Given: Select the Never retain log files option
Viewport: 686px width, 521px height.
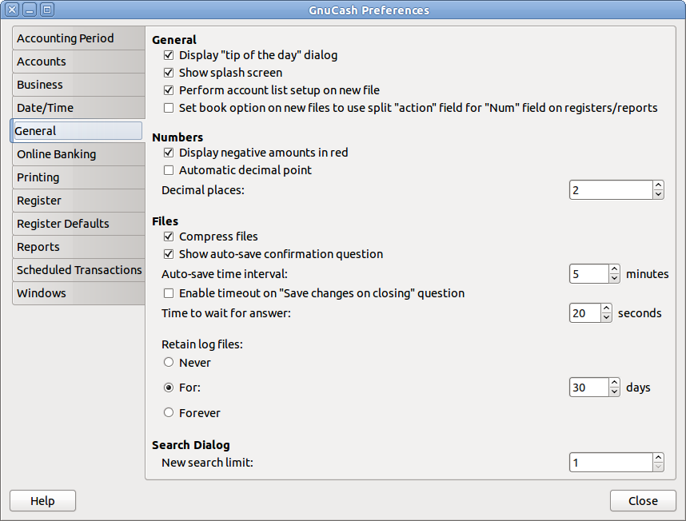Looking at the screenshot, I should 169,363.
